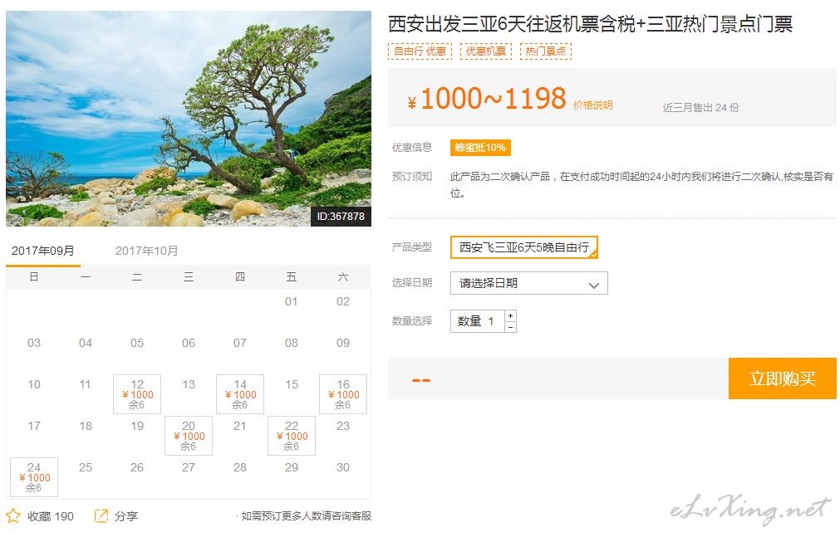Click the 立即购买 buy now button
The width and height of the screenshot is (840, 537).
(x=782, y=378)
